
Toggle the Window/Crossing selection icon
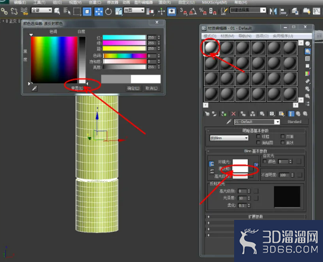click(87, 11)
